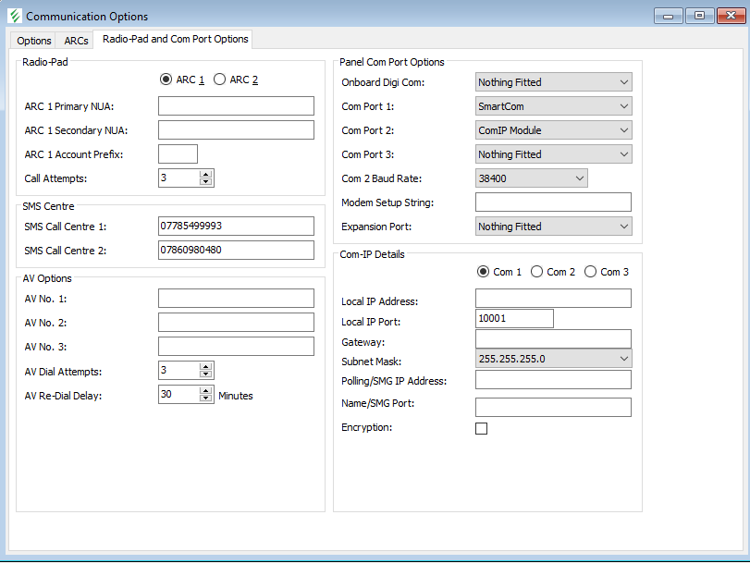The height and width of the screenshot is (564, 750).
Task: Increase AV Re-Dial Delay with up arrow
Action: point(205,390)
